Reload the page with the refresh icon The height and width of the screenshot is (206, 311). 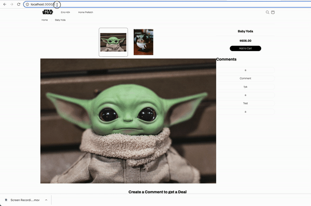tap(19, 4)
